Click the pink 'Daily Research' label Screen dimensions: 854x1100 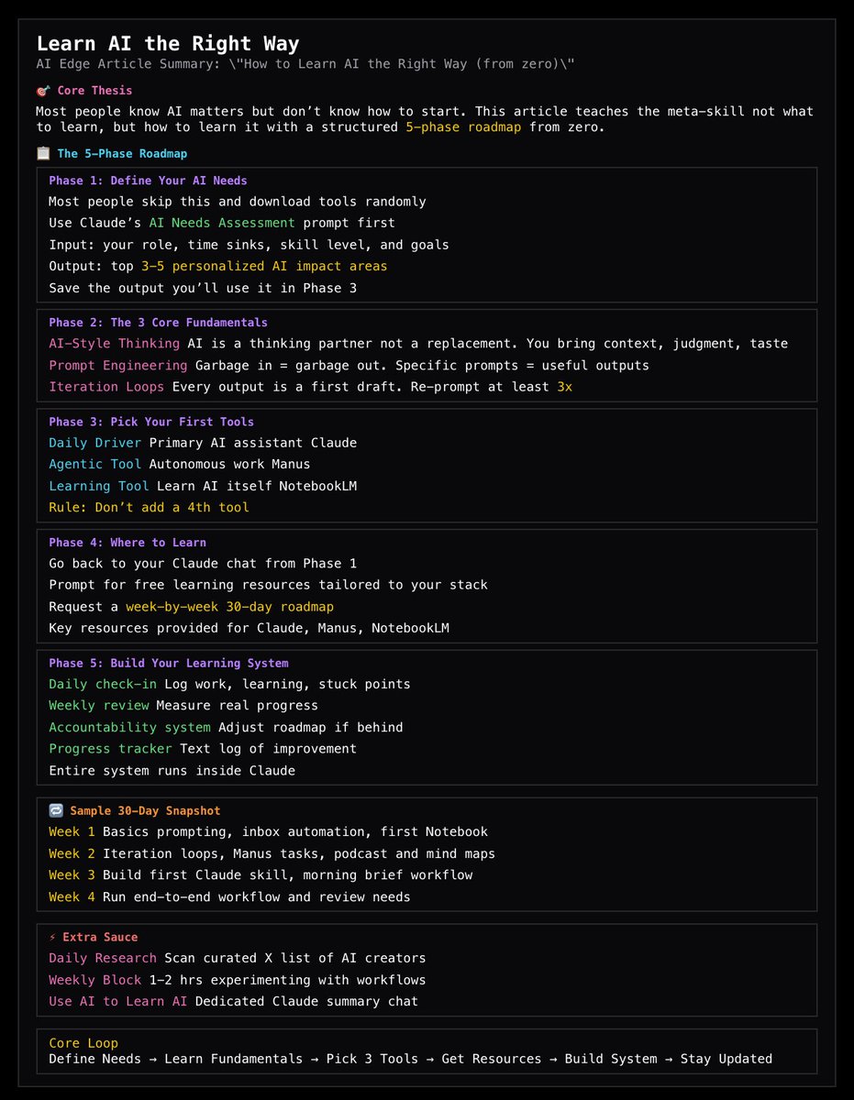tap(103, 959)
